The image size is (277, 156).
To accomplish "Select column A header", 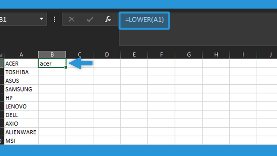I will (21, 54).
